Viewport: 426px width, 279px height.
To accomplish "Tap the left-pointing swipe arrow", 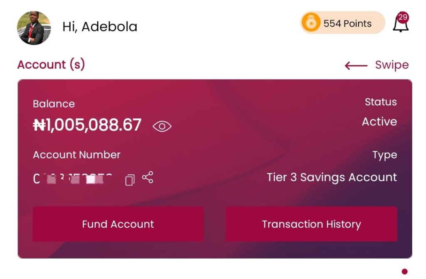I will pos(356,65).
